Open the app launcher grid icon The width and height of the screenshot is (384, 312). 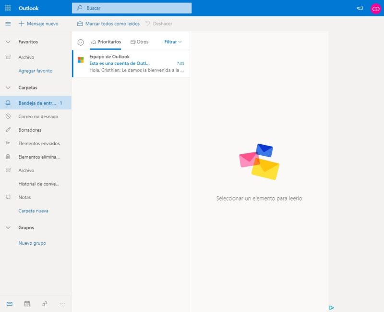pyautogui.click(x=8, y=8)
